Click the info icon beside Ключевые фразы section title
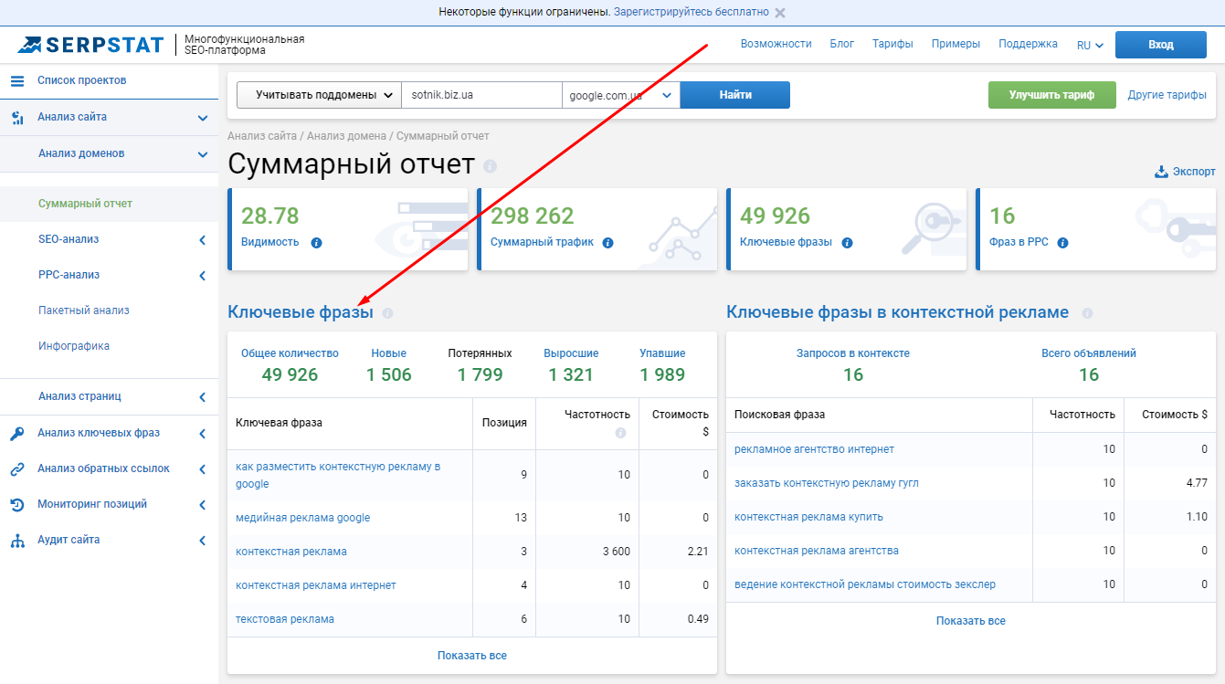This screenshot has height=684, width=1225. click(x=387, y=313)
